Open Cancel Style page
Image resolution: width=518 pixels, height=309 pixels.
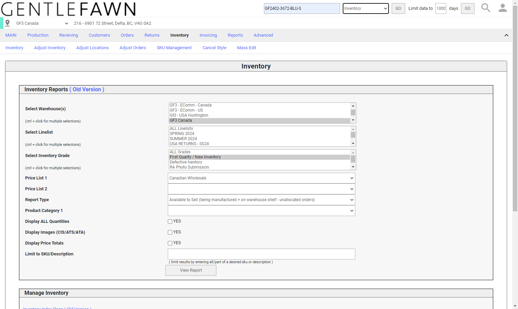click(x=214, y=48)
